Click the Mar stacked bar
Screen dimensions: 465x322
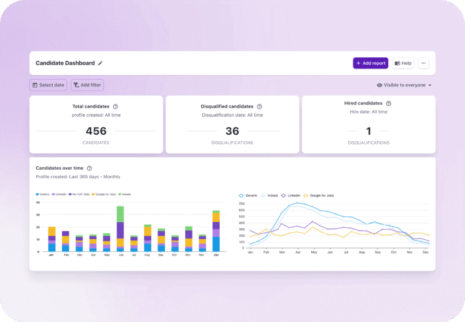coord(79,243)
